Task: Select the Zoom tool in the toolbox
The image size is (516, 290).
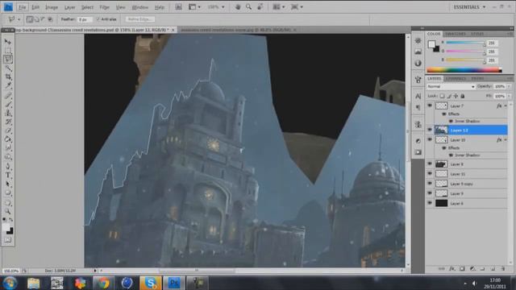Action: pyautogui.click(x=8, y=211)
